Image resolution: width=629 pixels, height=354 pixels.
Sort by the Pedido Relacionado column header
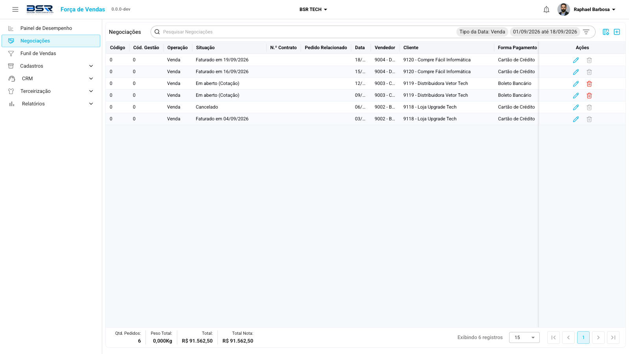point(326,48)
